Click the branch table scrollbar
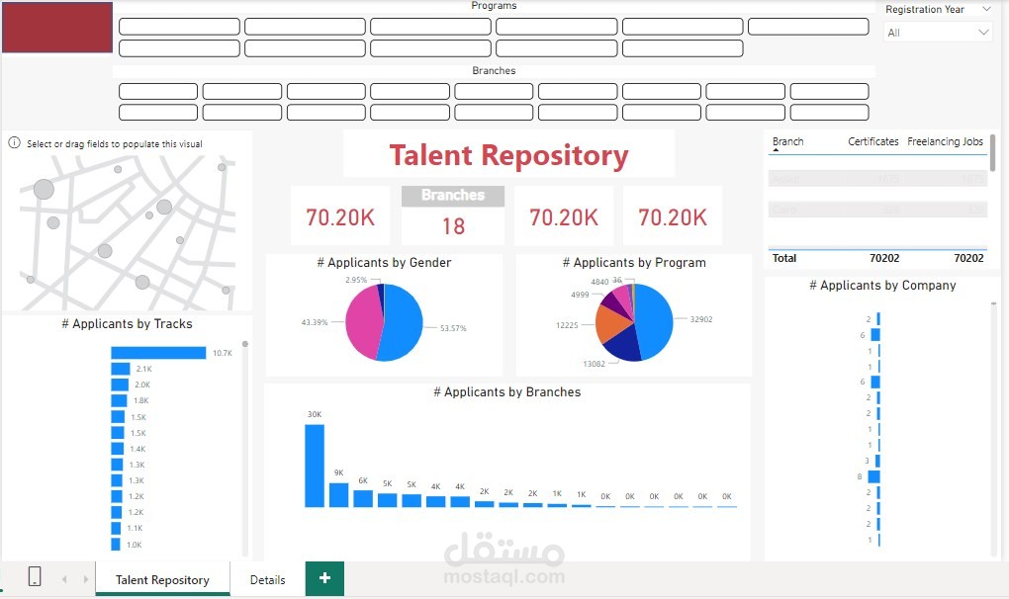Viewport: 1009px width, 599px height. pyautogui.click(x=993, y=152)
